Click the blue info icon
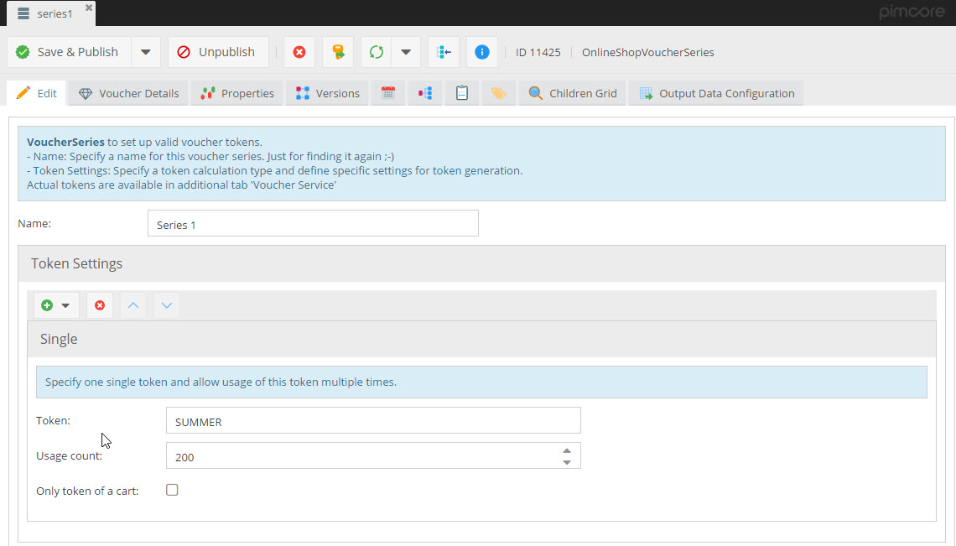 [482, 52]
